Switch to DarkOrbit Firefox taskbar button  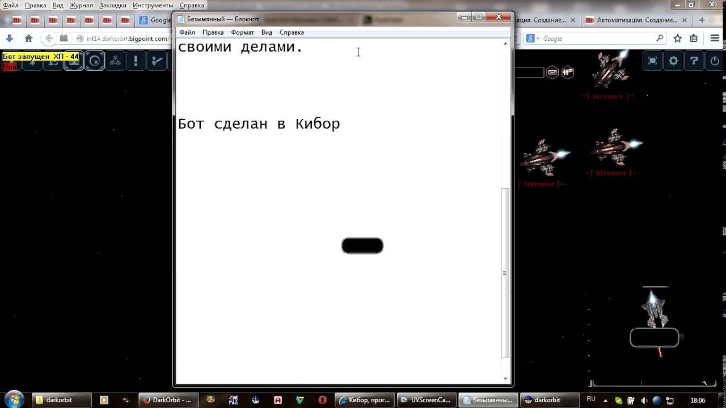(x=168, y=400)
